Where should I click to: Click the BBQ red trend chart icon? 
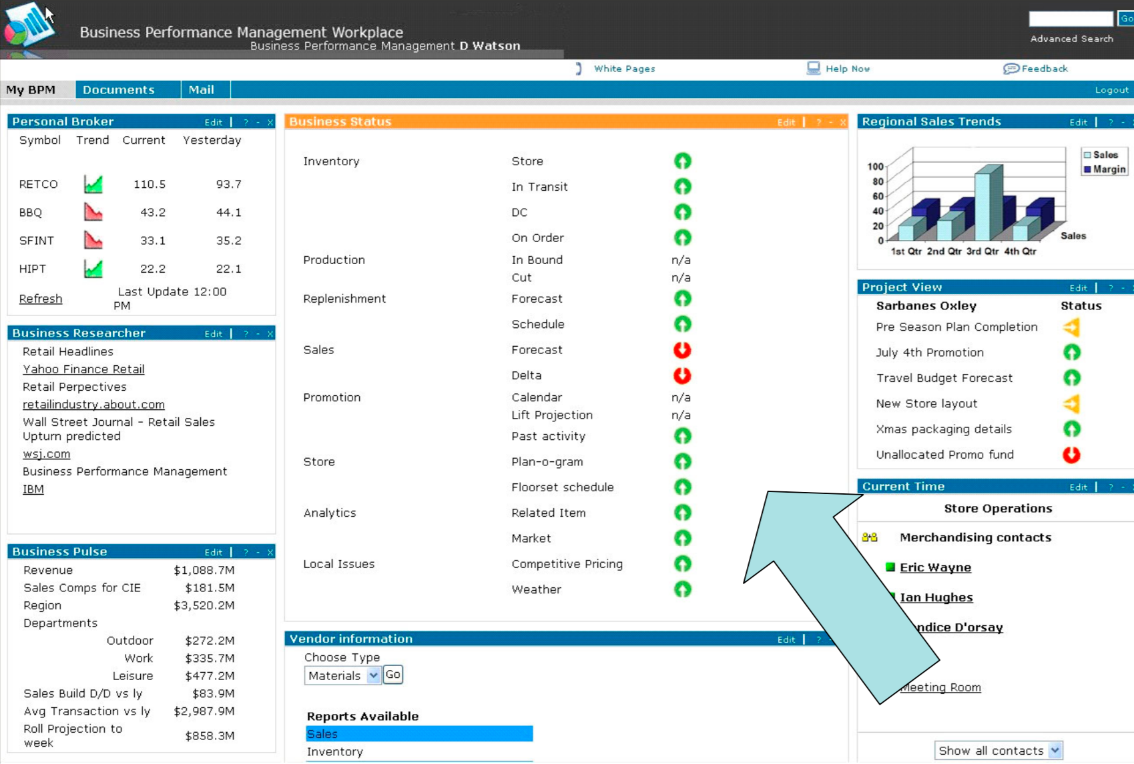point(93,212)
